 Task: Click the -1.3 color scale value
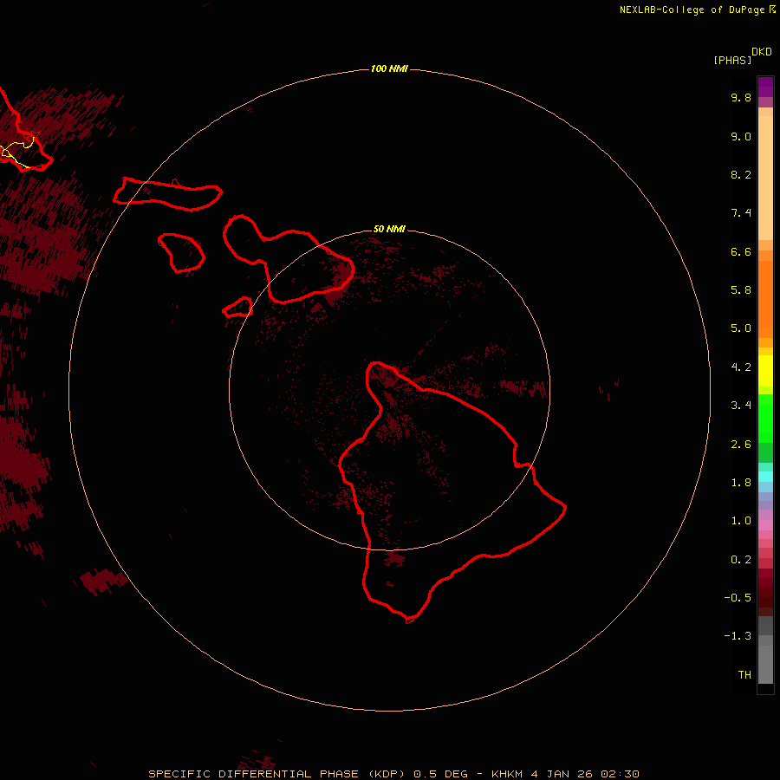(x=738, y=636)
